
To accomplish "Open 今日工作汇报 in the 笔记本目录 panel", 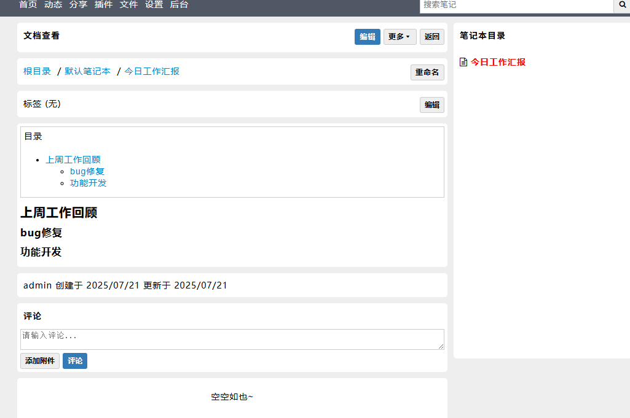I will point(498,62).
